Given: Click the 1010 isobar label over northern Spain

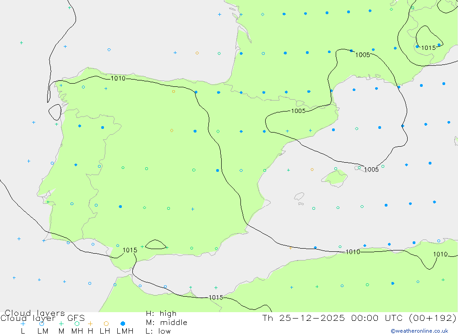Looking at the screenshot, I should 118,79.
